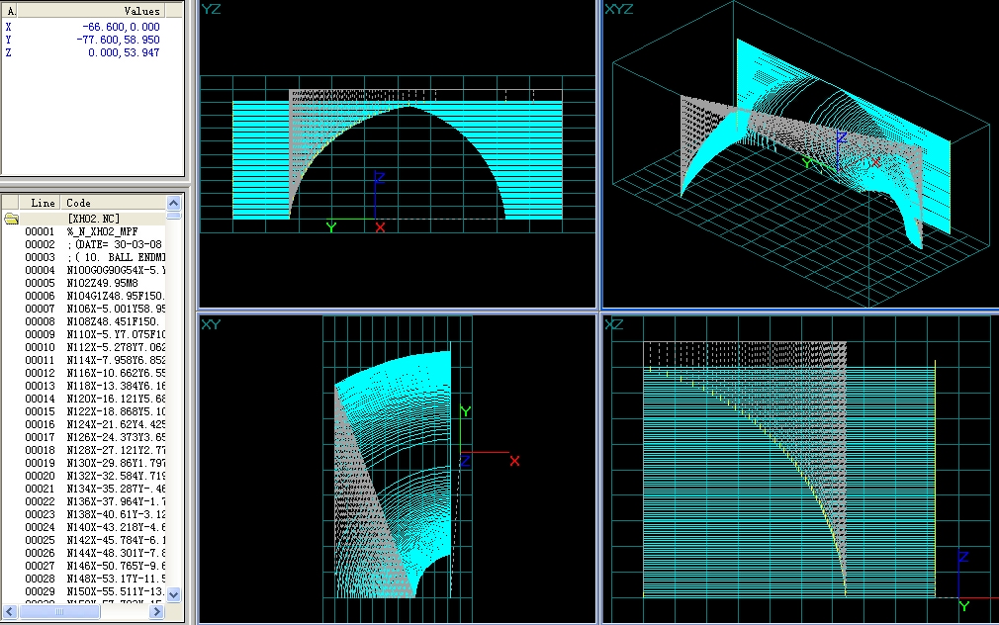Select line 00023 starting N138X-40.61Y
The width and height of the screenshot is (999, 625).
tap(84, 514)
